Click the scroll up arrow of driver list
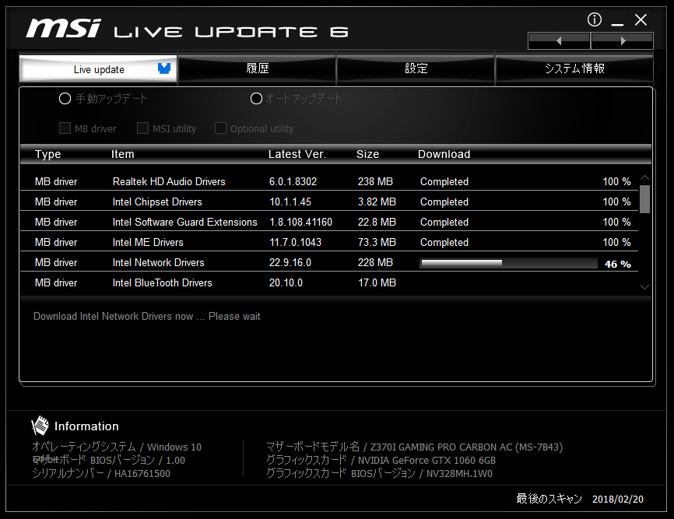 click(x=644, y=177)
